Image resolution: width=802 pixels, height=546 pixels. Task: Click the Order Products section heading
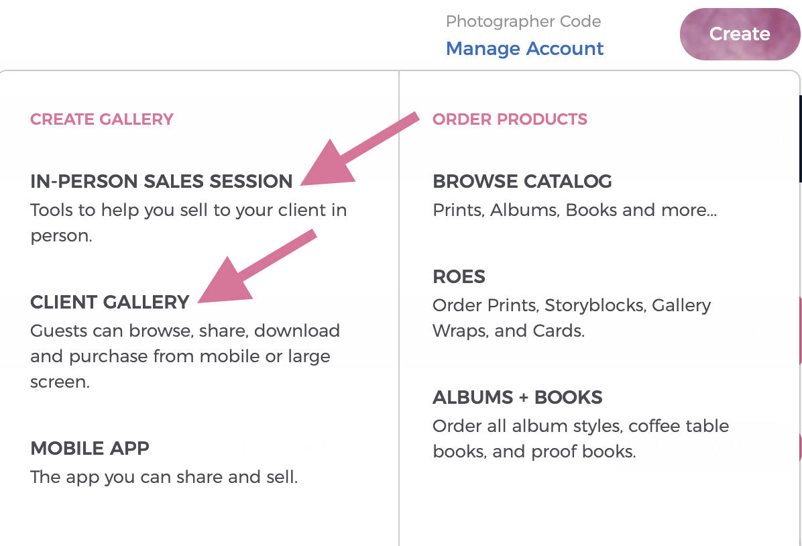click(x=510, y=119)
